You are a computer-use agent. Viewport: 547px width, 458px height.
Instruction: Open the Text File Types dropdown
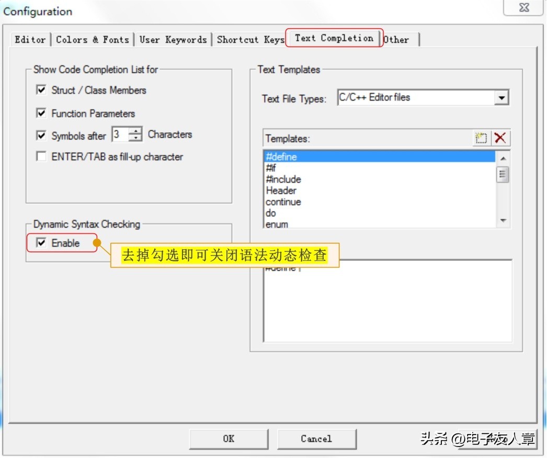pyautogui.click(x=502, y=97)
